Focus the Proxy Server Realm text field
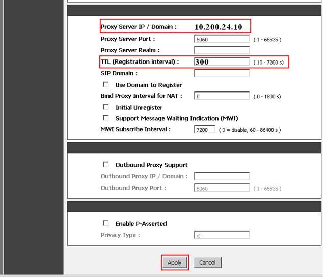The height and width of the screenshot is (277, 327). 222,50
